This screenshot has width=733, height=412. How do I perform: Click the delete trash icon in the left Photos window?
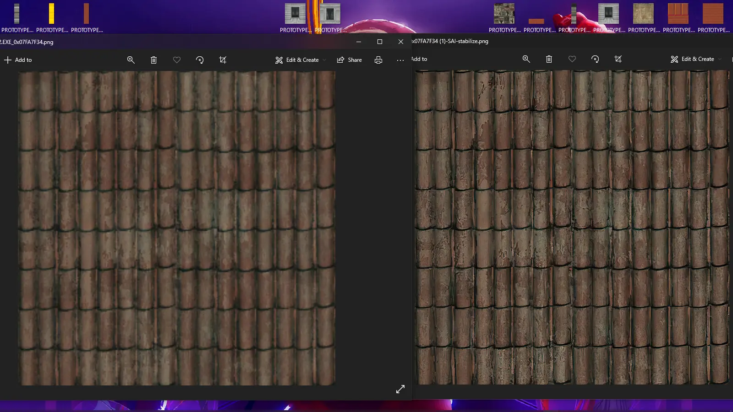154,60
